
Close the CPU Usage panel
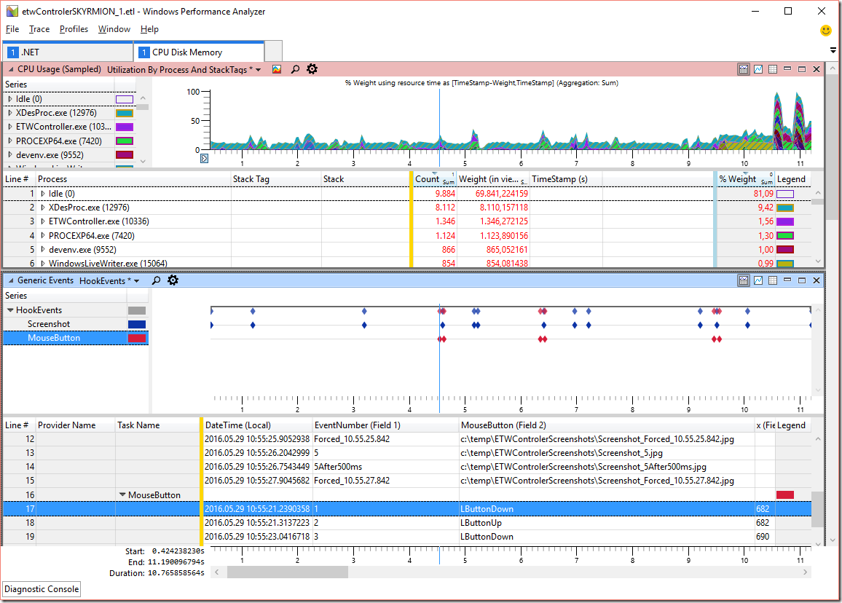(x=817, y=69)
